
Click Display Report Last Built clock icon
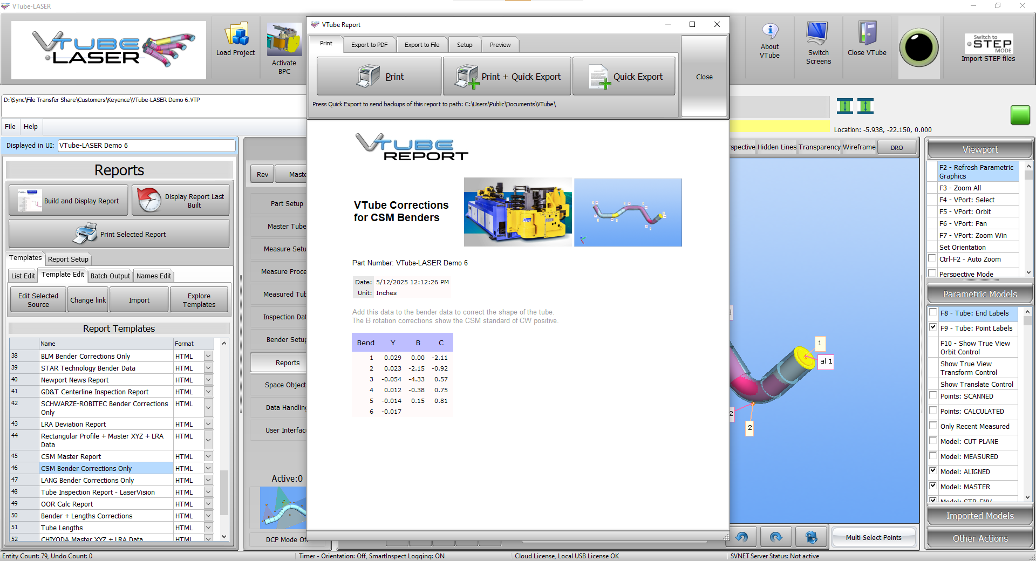(x=149, y=200)
